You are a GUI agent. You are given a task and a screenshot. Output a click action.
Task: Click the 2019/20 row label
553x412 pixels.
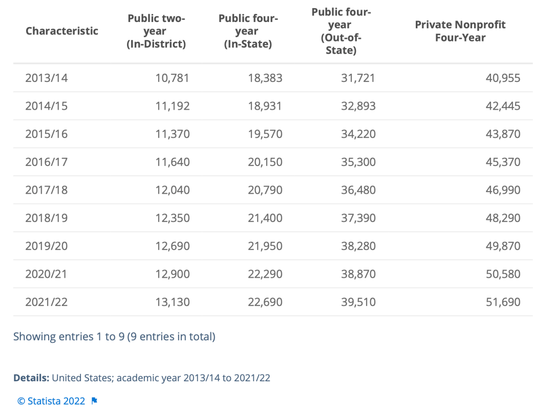pos(46,246)
